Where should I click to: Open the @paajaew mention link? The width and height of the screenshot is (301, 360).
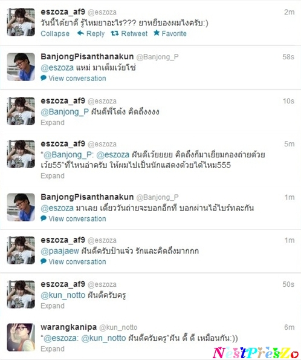coord(60,251)
